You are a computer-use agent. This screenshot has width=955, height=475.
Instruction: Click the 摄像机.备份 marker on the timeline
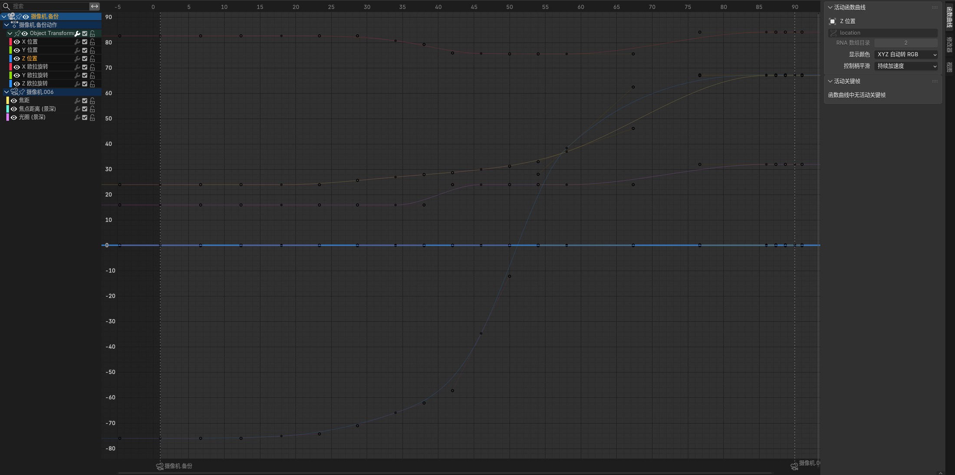(x=174, y=466)
